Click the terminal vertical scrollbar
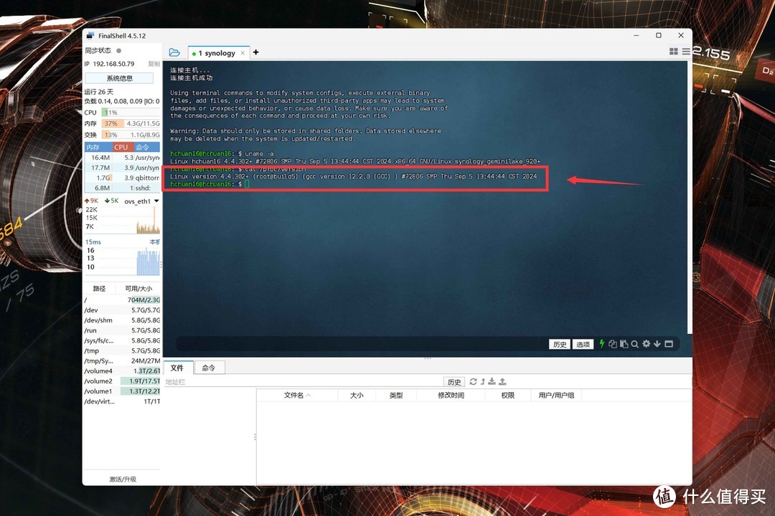775x516 pixels. (689, 198)
